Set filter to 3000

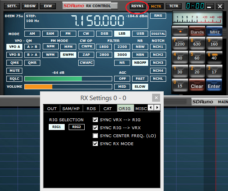click(122, 55)
